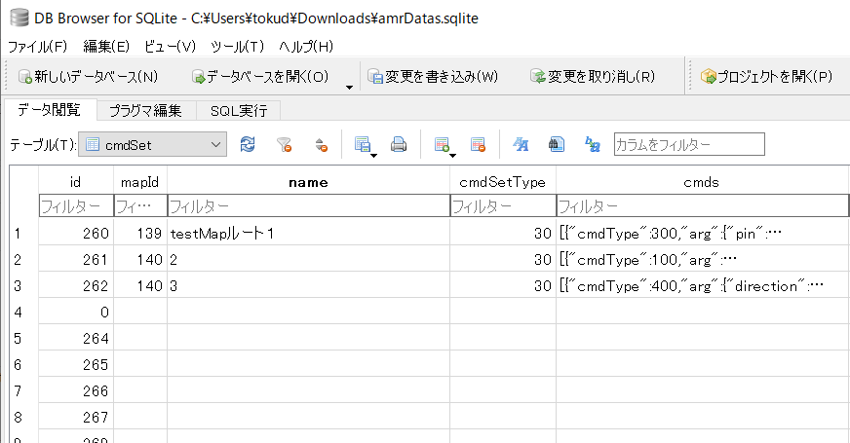The width and height of the screenshot is (850, 443).
Task: Click the font format 'A' icon
Action: click(x=521, y=144)
